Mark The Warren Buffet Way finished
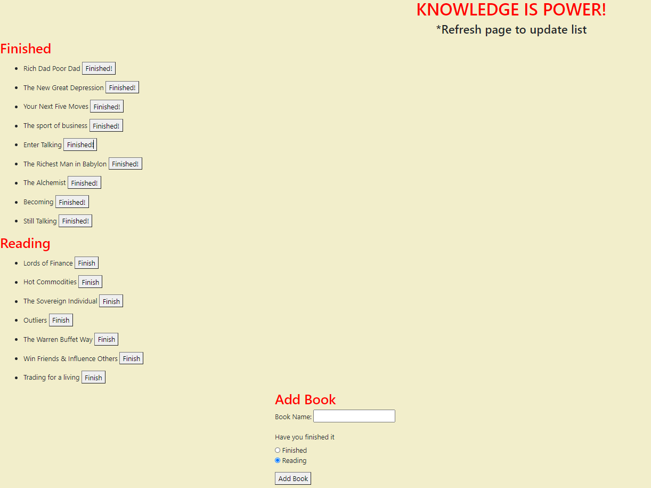The image size is (651, 488). [106, 339]
